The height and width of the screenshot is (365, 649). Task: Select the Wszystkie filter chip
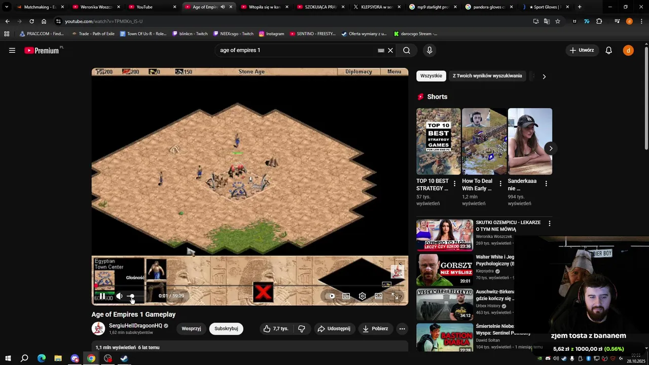pyautogui.click(x=431, y=76)
